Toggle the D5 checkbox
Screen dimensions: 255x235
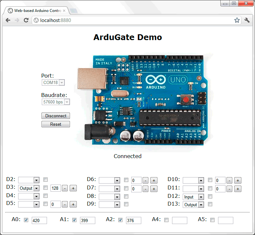click(x=46, y=204)
